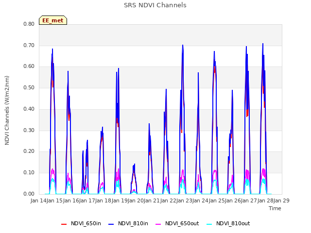Image resolution: width=311 pixels, height=233 pixels.
Task: Click the Jan 16 x-axis date label
Action: pyautogui.click(x=71, y=200)
